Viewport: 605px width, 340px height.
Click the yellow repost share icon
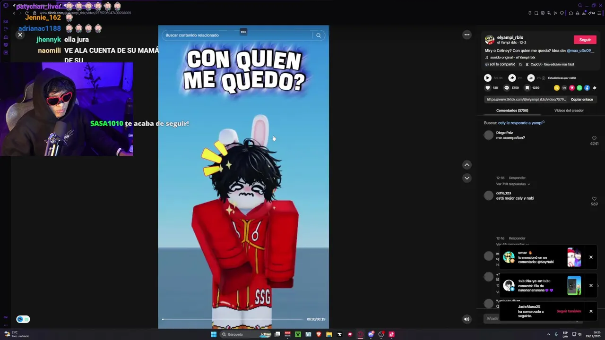click(x=557, y=88)
